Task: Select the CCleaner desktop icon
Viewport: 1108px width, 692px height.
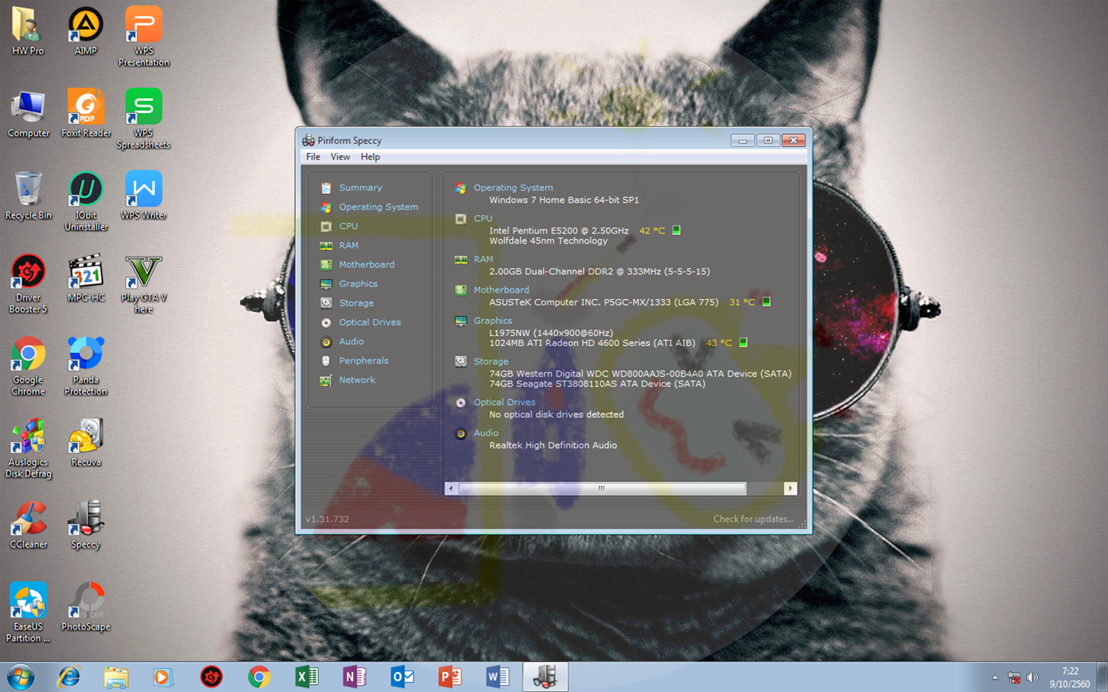Action: click(x=28, y=525)
